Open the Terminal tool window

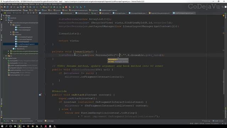point(39,121)
